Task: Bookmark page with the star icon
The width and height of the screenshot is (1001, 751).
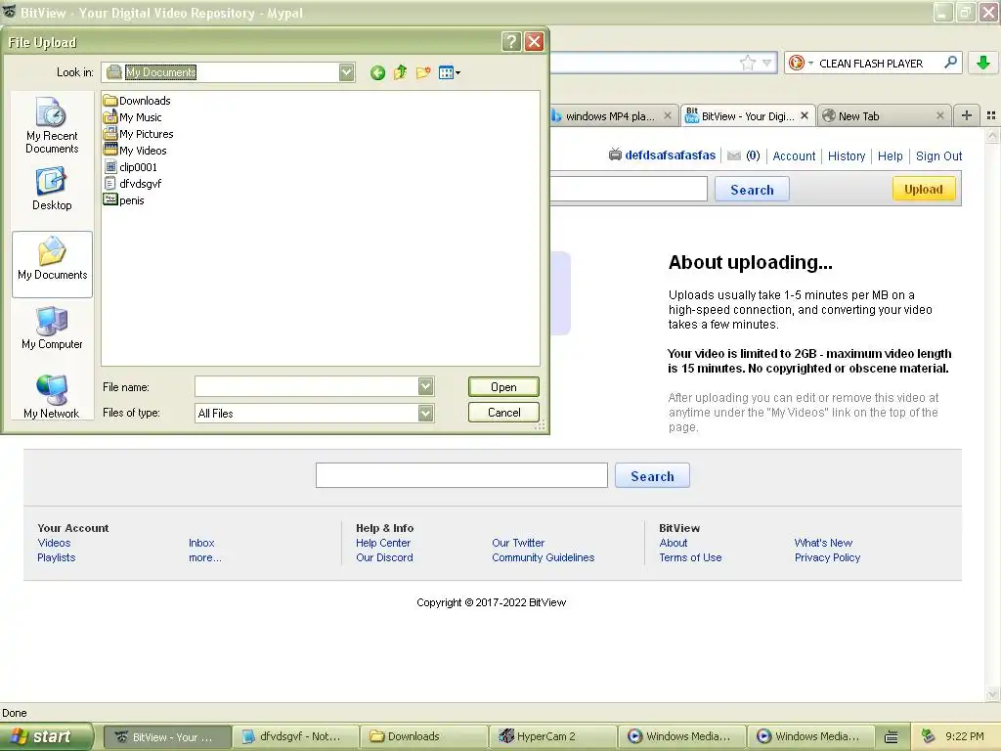Action: point(748,63)
